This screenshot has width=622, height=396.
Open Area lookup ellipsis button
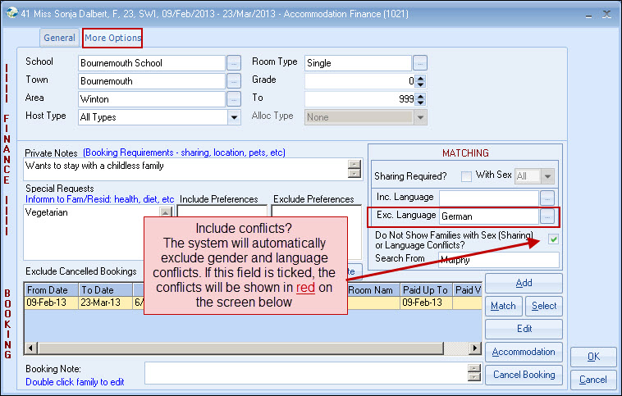pyautogui.click(x=234, y=99)
